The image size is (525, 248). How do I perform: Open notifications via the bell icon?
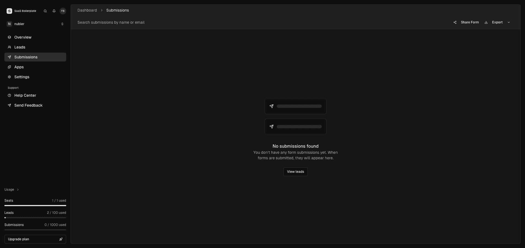click(x=54, y=11)
